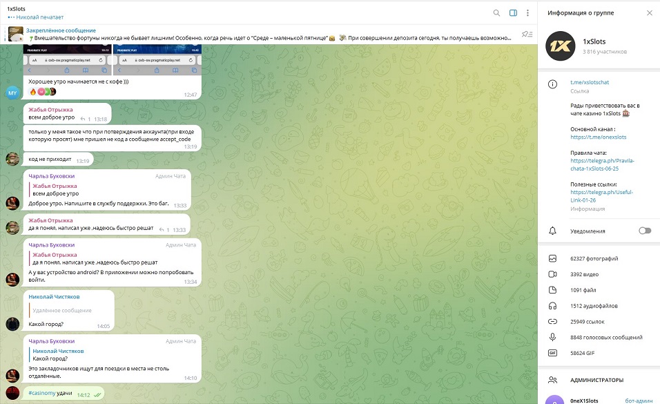Open right Pragmatic Play screenshot thumbnail
Screen dimensions: 660x404
coord(157,59)
